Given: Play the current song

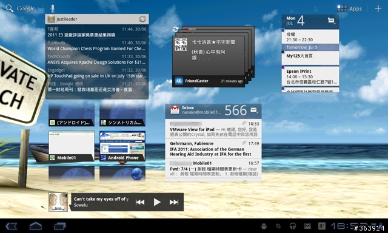Looking at the screenshot, I should [x=157, y=202].
